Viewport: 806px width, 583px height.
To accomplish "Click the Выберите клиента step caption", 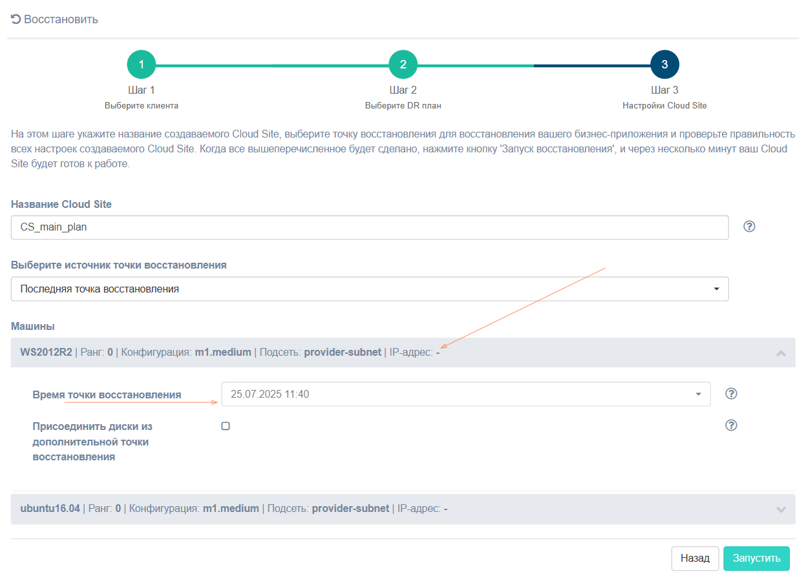I will [x=142, y=105].
